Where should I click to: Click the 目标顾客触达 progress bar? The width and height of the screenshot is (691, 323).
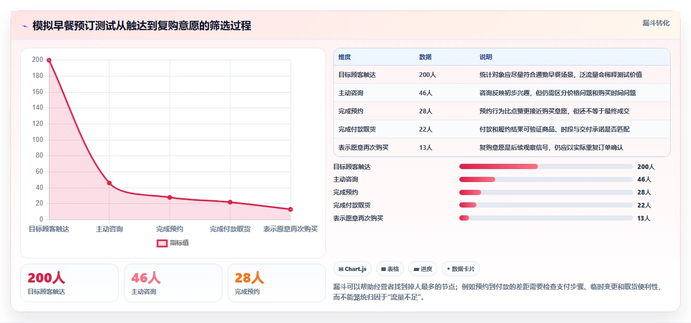(546, 166)
